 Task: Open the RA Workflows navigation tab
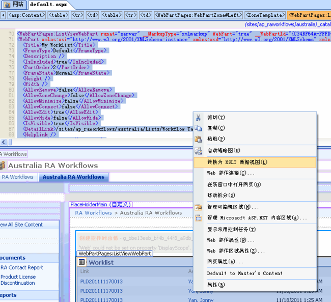pos(18,177)
